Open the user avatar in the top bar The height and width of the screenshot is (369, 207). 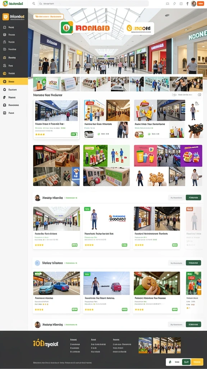(194, 4)
